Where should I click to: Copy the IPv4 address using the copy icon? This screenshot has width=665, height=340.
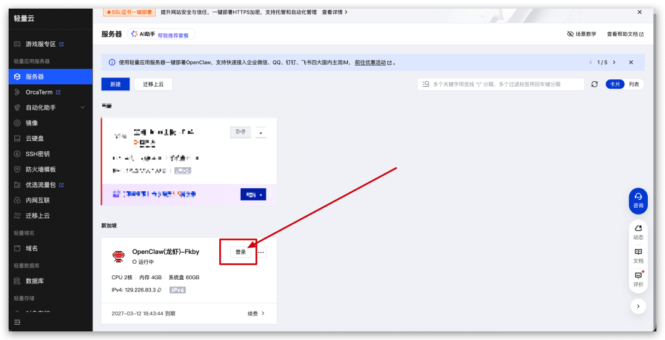coord(159,290)
